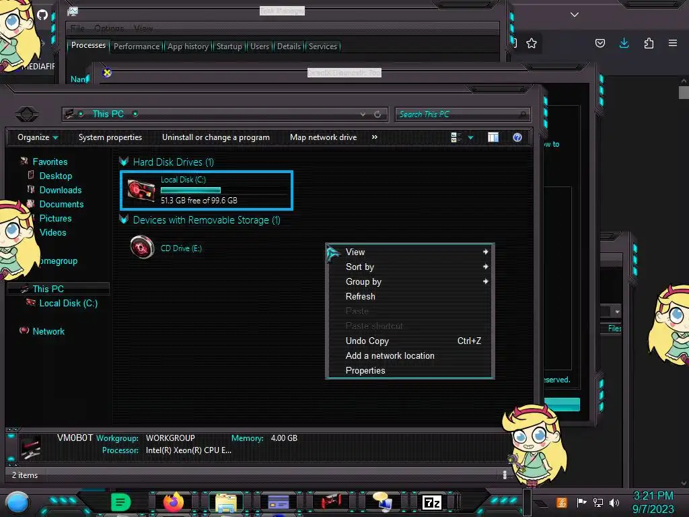Open the Firefox downloads panel
This screenshot has height=517, width=689.
tap(624, 43)
